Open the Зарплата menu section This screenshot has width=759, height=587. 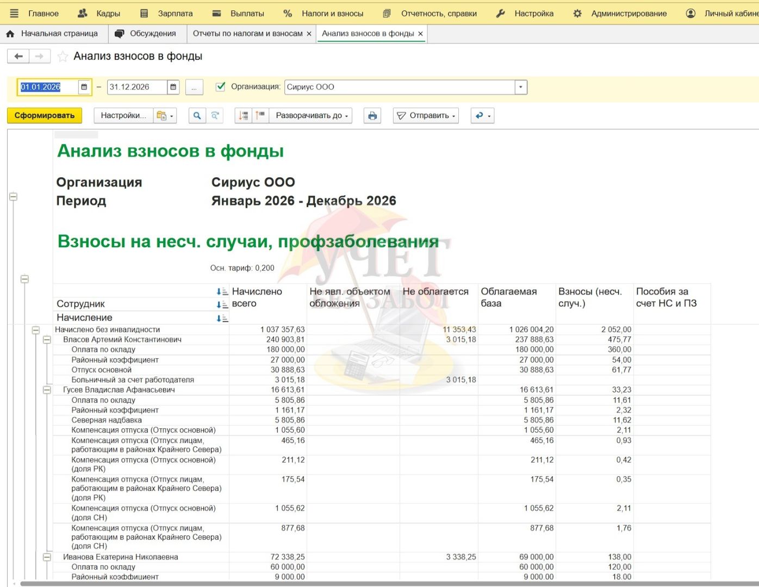click(x=167, y=13)
